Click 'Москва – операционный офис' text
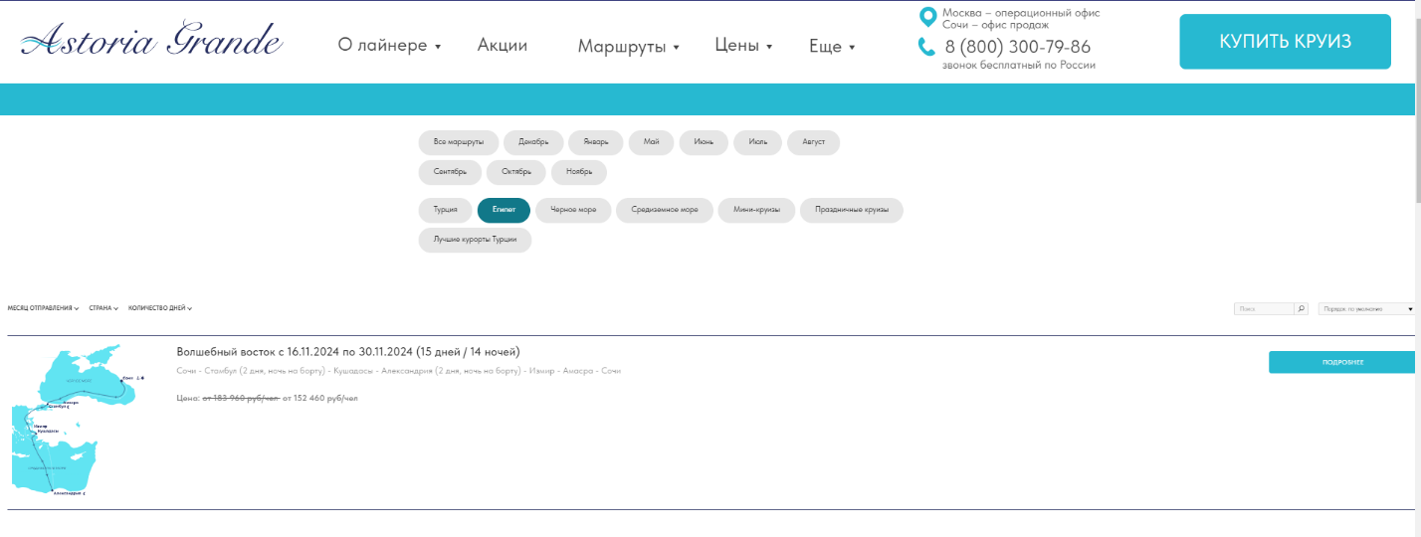The height and width of the screenshot is (537, 1421). click(1021, 13)
